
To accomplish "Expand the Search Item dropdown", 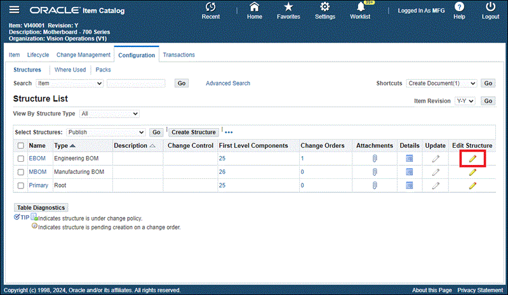I will click(x=69, y=84).
